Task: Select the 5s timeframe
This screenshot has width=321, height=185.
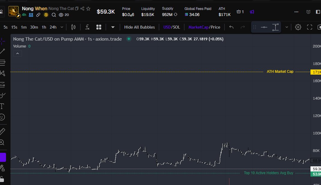Action: pos(5,27)
